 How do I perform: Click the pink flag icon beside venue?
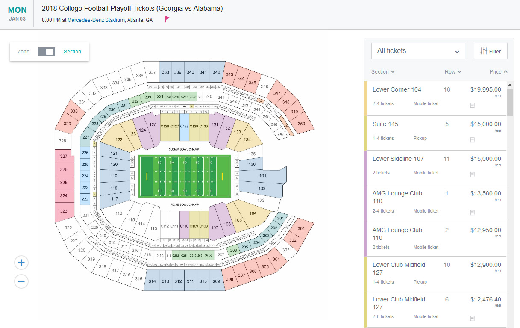tap(167, 19)
